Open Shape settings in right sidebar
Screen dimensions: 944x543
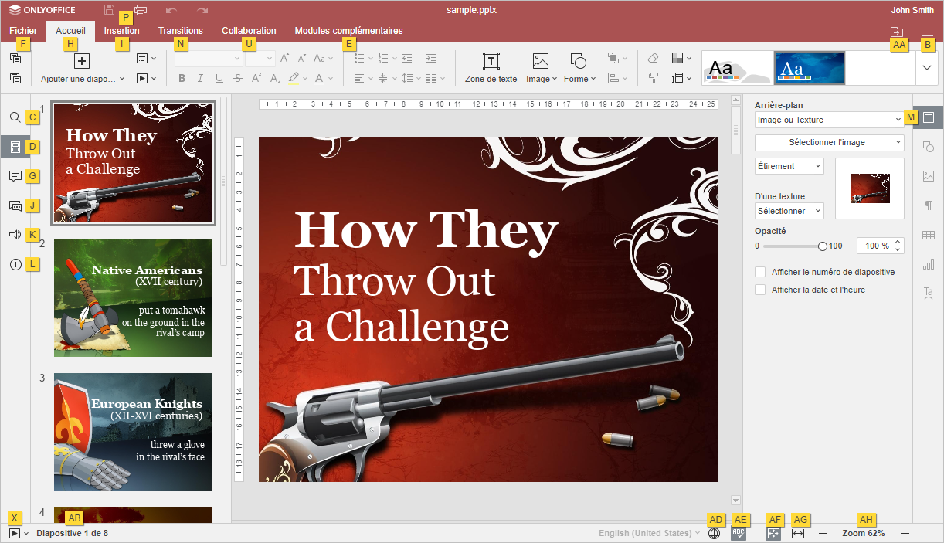click(929, 147)
